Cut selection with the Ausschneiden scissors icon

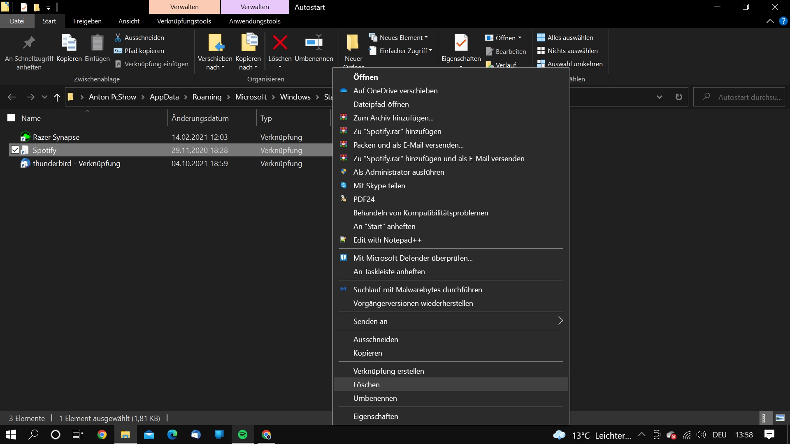118,37
